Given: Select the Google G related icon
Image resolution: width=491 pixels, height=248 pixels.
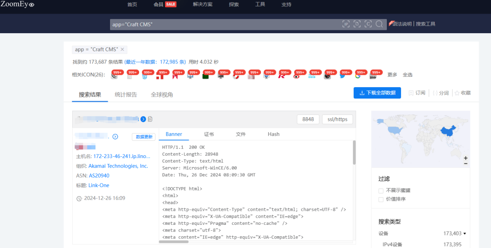Looking at the screenshot, I should [358, 75].
